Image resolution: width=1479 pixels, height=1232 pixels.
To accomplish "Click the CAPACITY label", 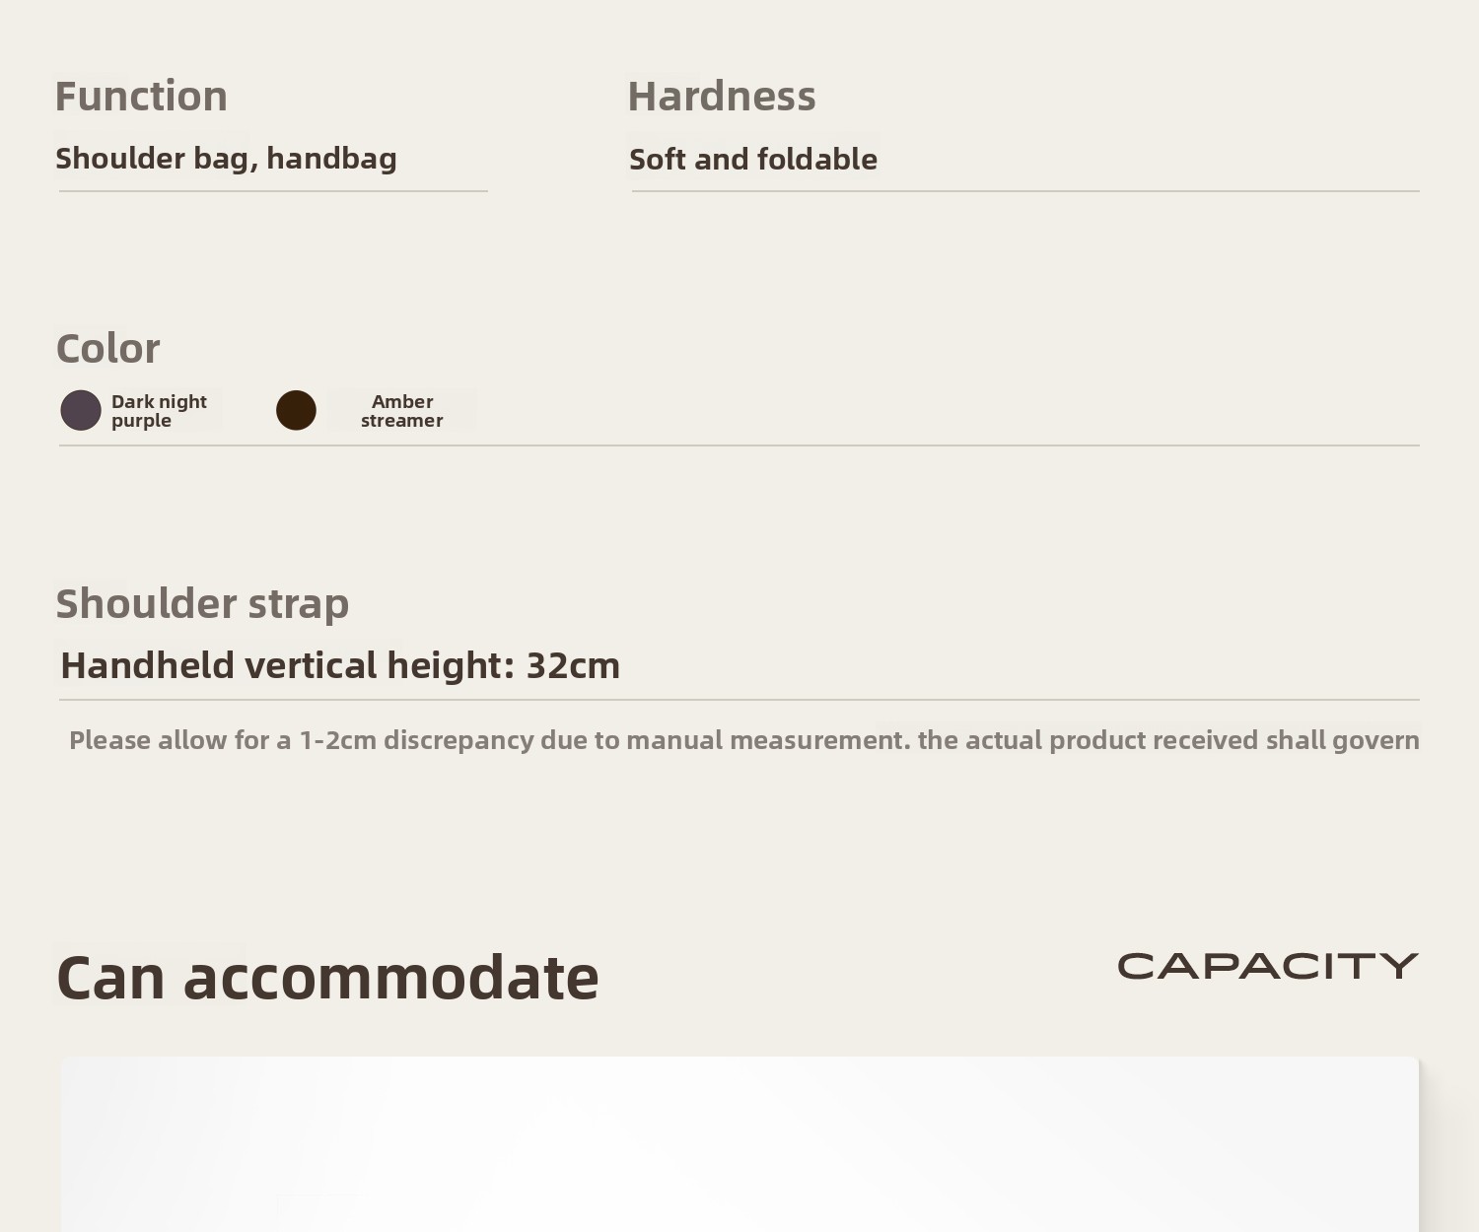I will pos(1267,966).
